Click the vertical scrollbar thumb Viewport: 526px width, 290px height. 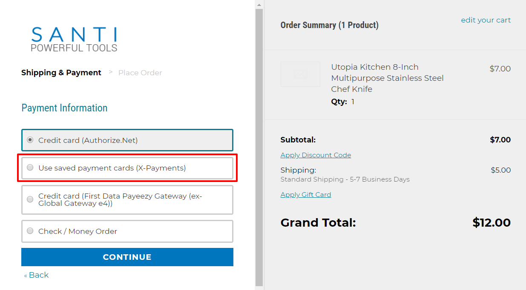[259, 147]
